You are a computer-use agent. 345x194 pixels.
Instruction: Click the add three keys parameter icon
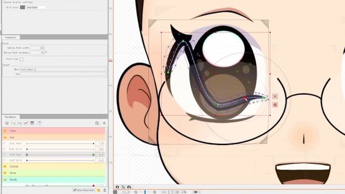(19, 123)
